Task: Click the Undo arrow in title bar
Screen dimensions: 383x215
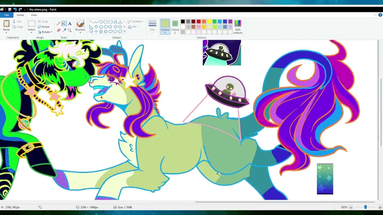Action: (15, 10)
